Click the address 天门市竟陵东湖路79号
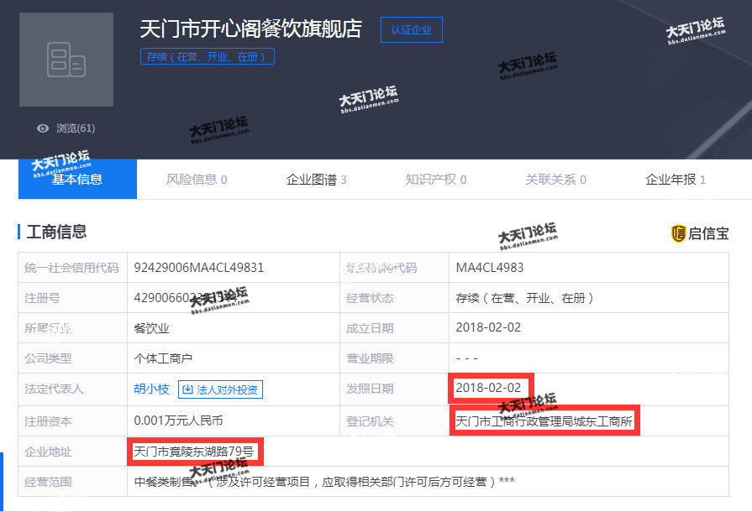 [194, 452]
